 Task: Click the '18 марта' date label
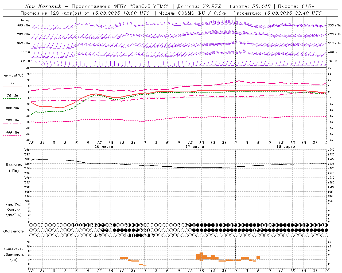point(286,147)
